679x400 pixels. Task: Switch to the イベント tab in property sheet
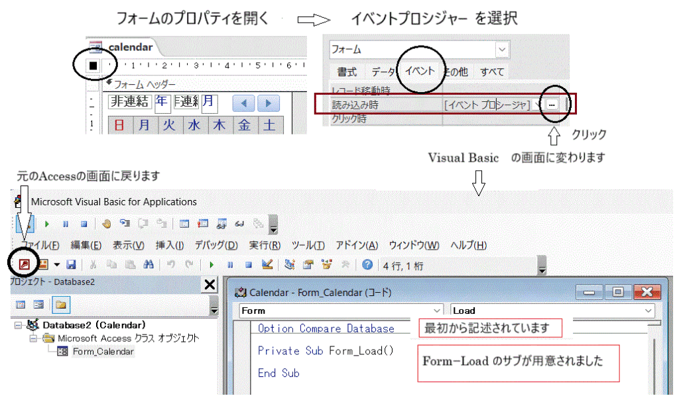point(420,71)
